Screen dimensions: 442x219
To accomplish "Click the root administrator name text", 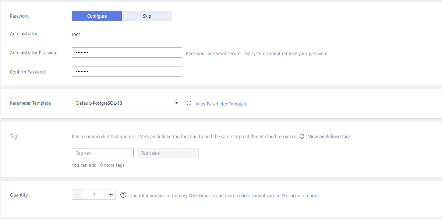I will point(76,35).
